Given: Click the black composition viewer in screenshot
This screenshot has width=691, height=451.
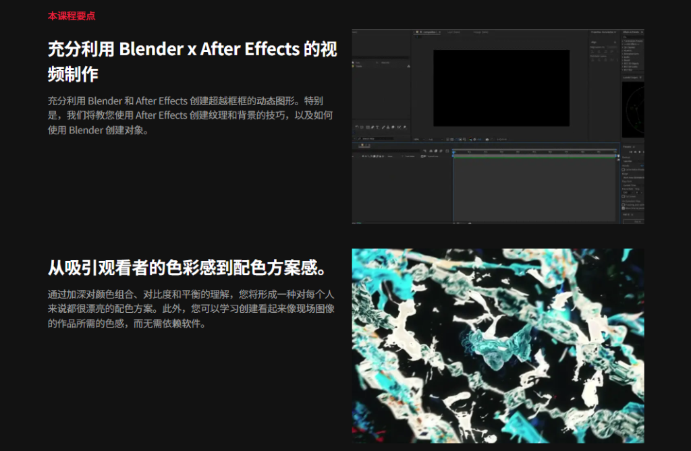Looking at the screenshot, I should 501,88.
